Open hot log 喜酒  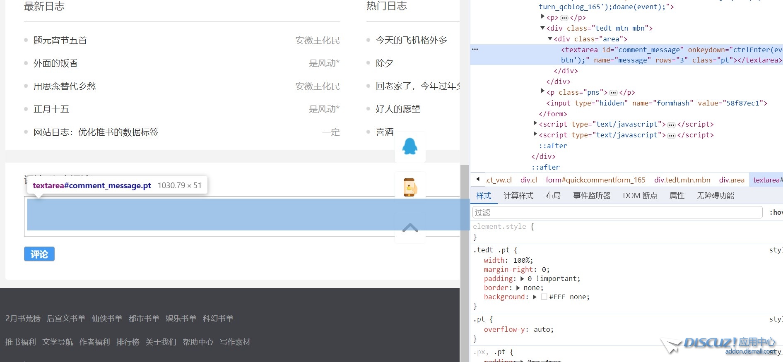point(385,132)
